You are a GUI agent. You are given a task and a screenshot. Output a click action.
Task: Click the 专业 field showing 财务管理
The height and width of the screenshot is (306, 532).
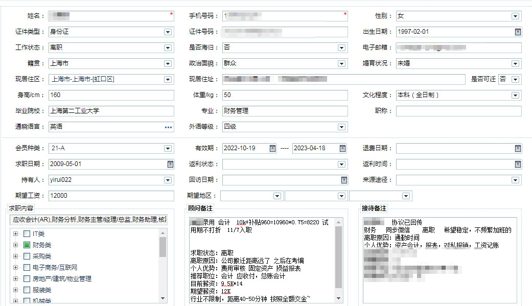[285, 111]
